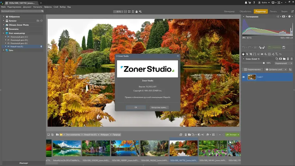
Task: Open the Редактирование menu
Action: pyautogui.click(x=14, y=7)
